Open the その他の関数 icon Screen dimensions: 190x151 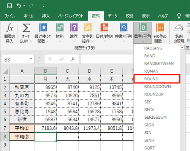tap(160, 28)
